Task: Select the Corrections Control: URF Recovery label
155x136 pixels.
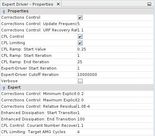Action: coord(39,30)
